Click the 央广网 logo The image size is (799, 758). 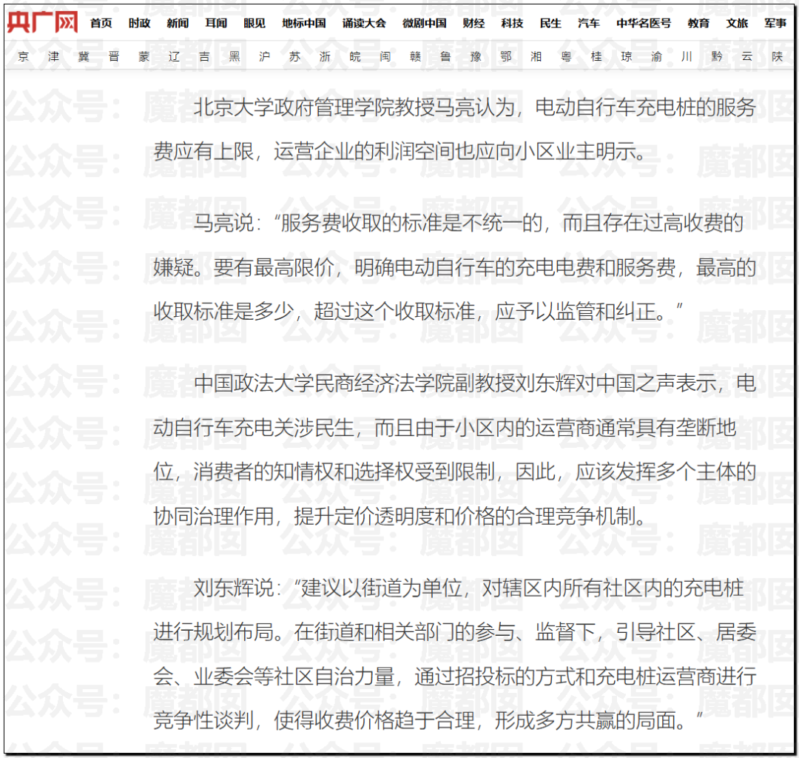42,23
